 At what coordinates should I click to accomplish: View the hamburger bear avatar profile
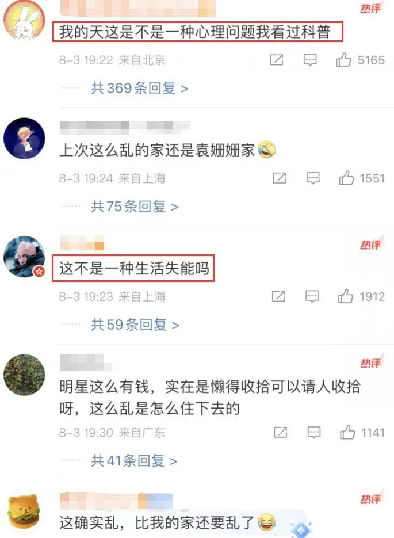24,513
